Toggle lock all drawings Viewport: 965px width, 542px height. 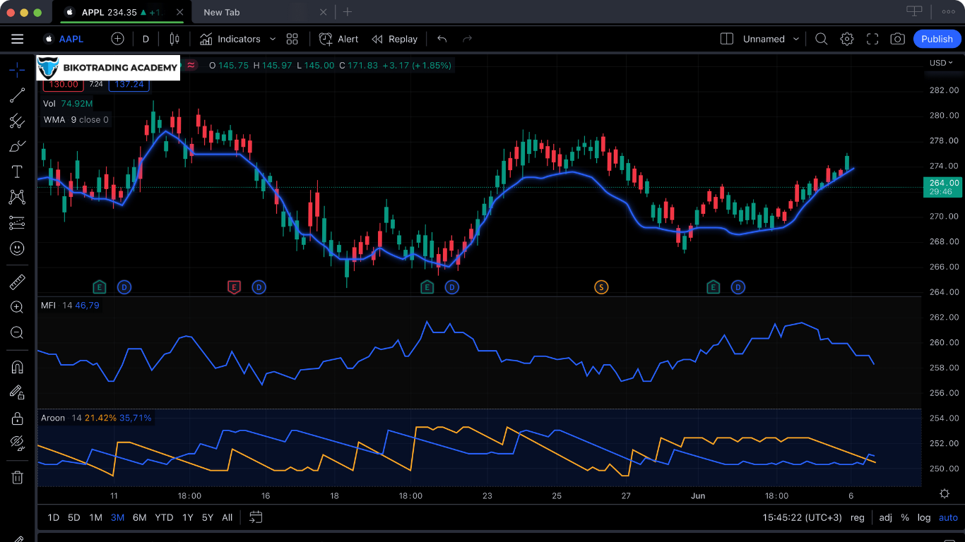17,418
